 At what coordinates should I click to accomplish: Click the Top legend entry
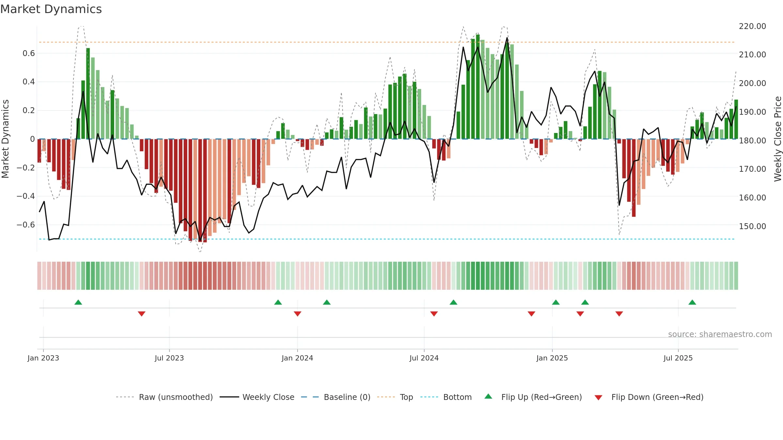(395, 397)
